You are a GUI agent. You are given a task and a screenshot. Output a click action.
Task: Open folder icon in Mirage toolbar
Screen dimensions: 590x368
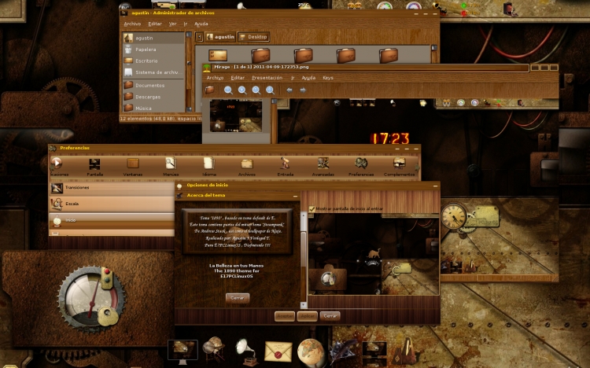209,90
